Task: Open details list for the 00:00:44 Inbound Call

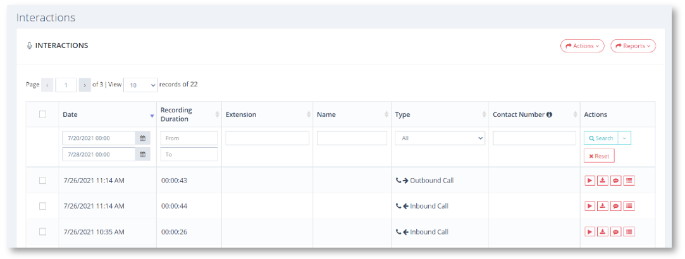Action: [629, 206]
